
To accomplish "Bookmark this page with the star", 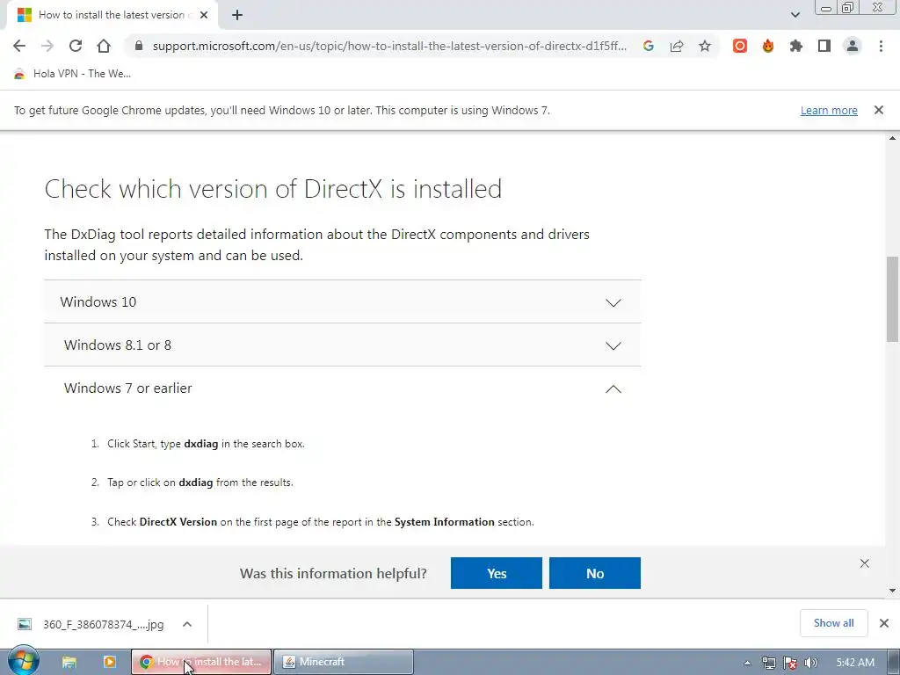I will pos(705,46).
